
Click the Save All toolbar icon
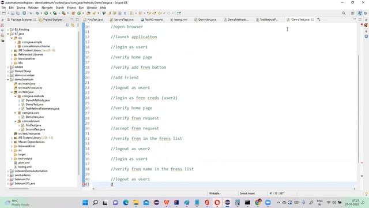tap(18, 13)
